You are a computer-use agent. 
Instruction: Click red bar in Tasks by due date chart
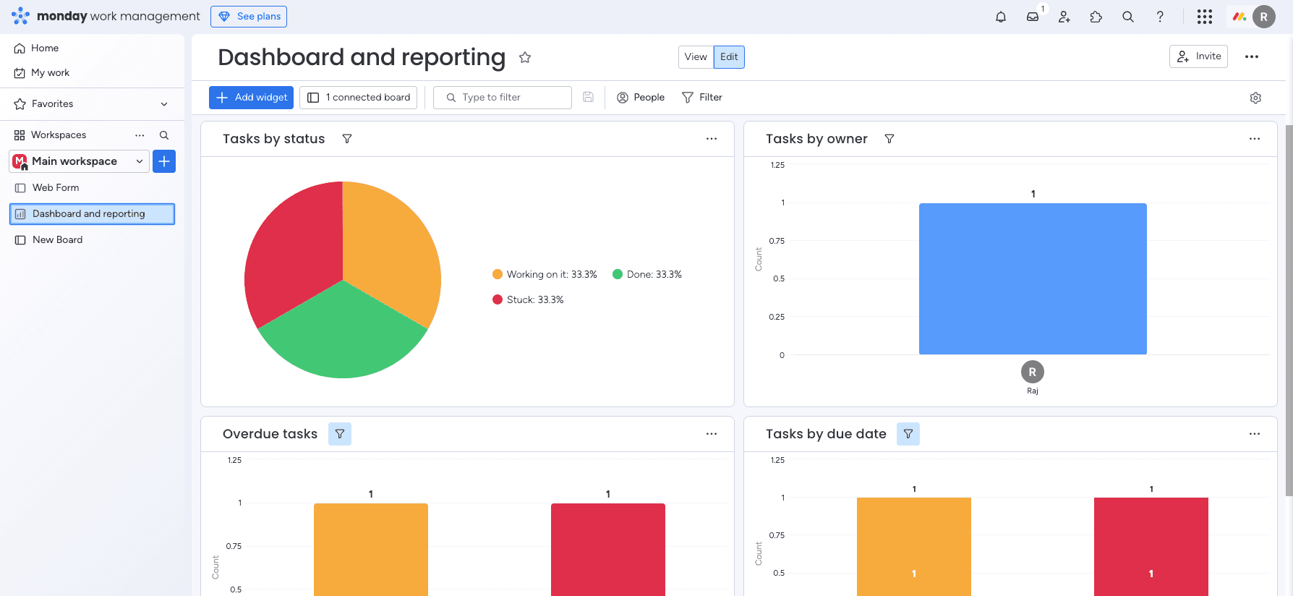(x=1151, y=547)
